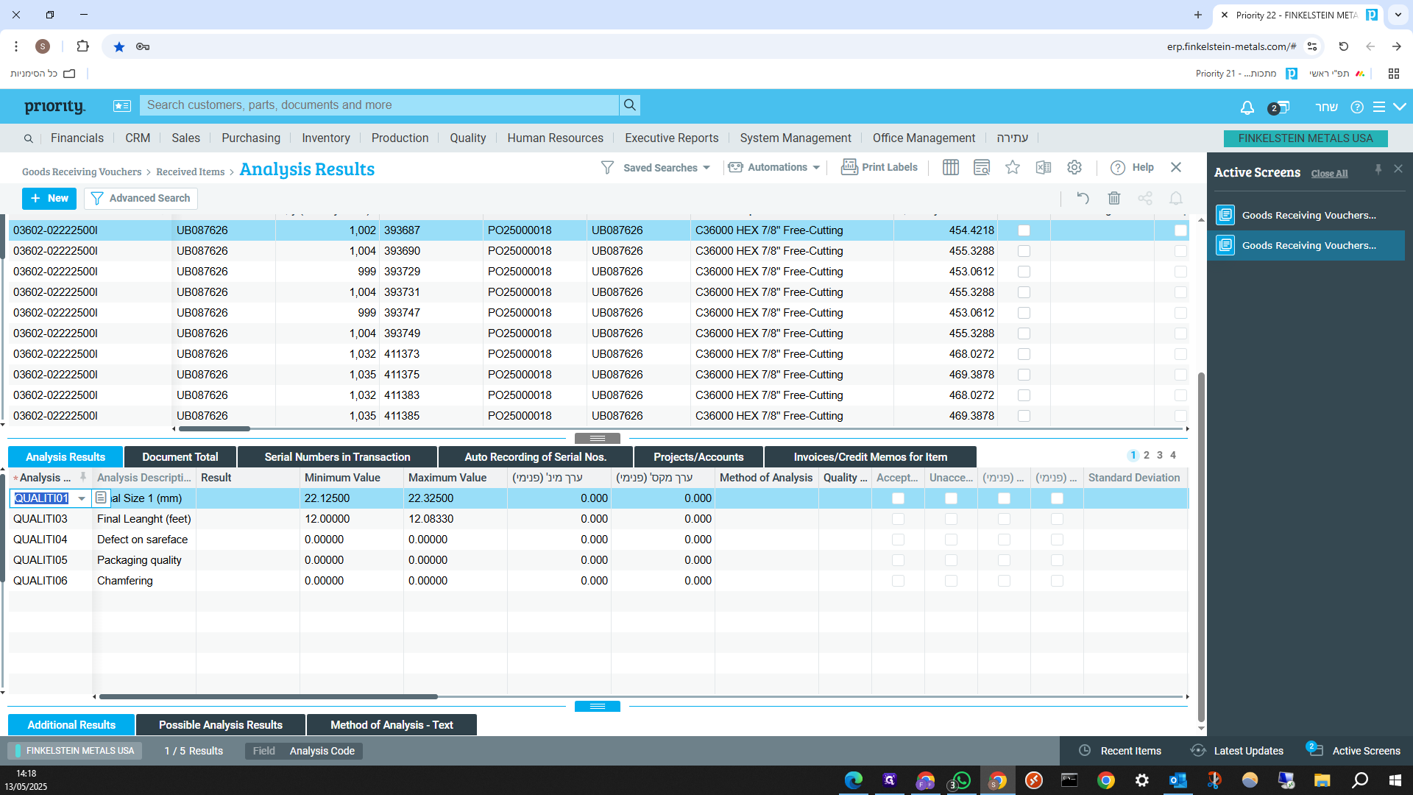Check the Accept box for QUALITI03 row
1413x795 pixels.
coord(898,519)
